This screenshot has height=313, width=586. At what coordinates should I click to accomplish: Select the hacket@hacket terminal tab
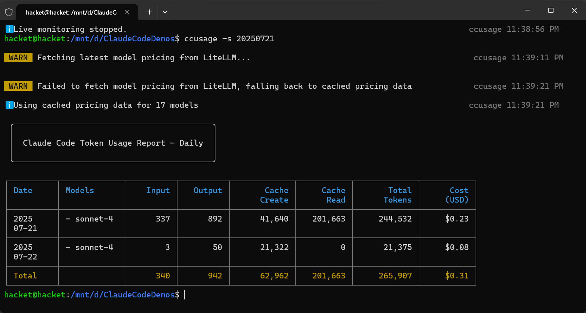77,12
